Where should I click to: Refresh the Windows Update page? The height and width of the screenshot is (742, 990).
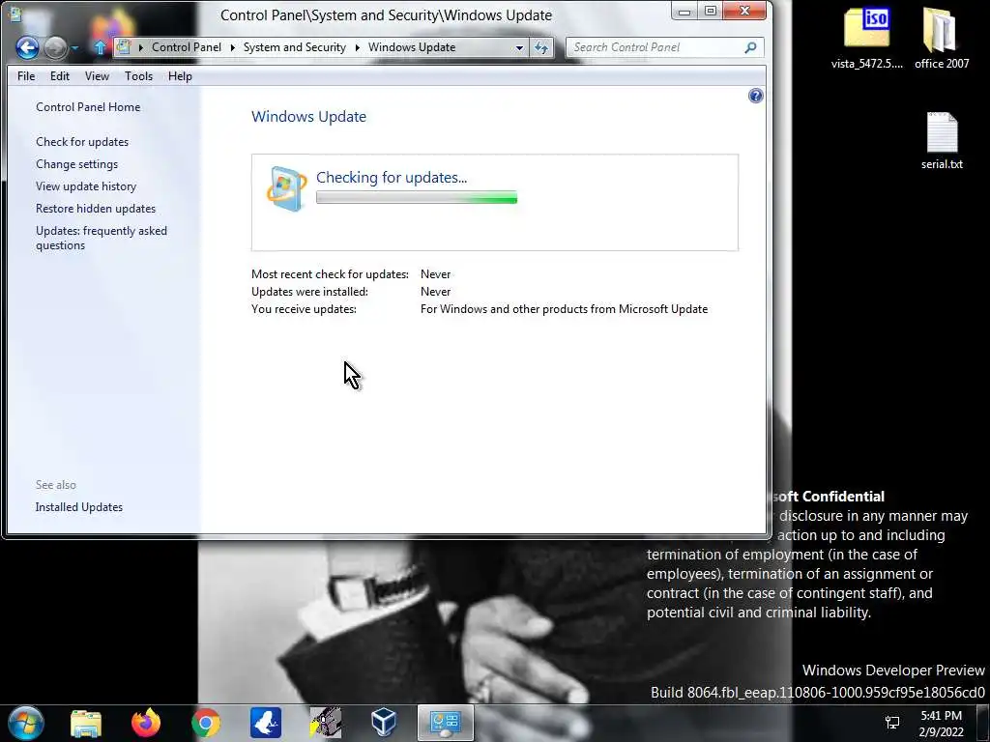tap(541, 47)
